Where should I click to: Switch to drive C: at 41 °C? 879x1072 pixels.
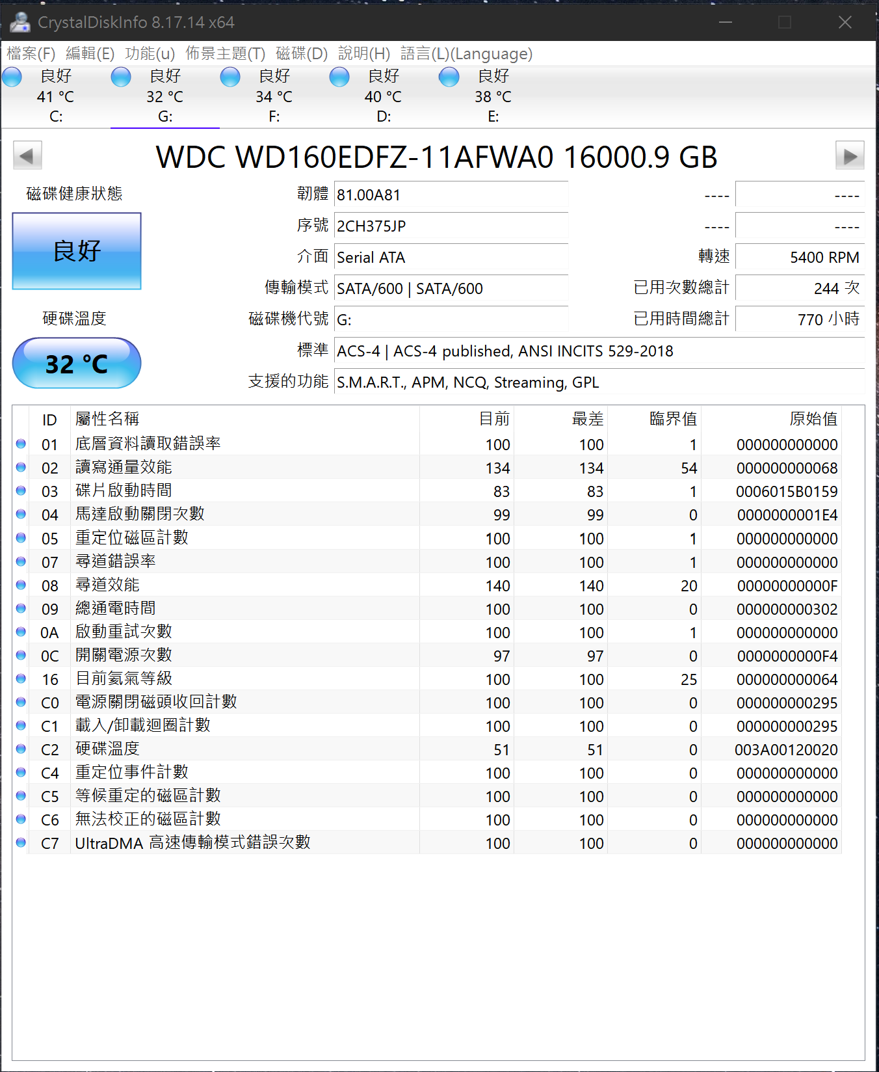tap(56, 96)
